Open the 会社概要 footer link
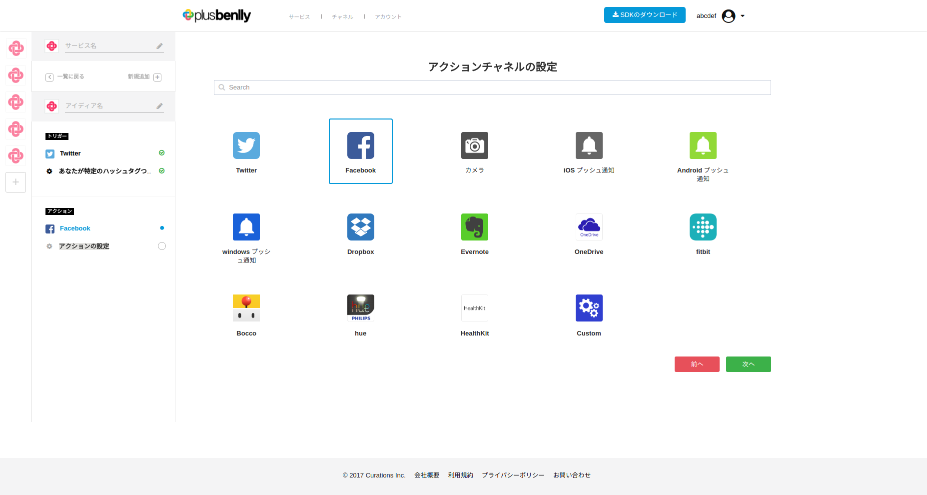This screenshot has width=927, height=495. tap(427, 475)
